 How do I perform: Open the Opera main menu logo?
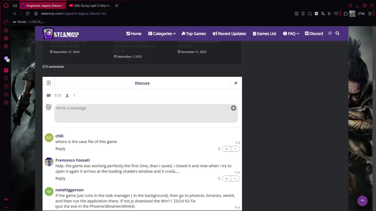[6, 6]
